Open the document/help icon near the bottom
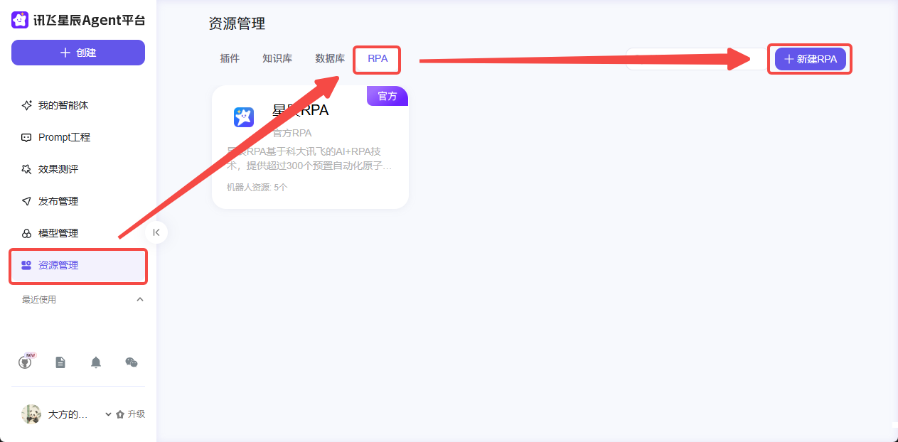898x442 pixels. (60, 362)
